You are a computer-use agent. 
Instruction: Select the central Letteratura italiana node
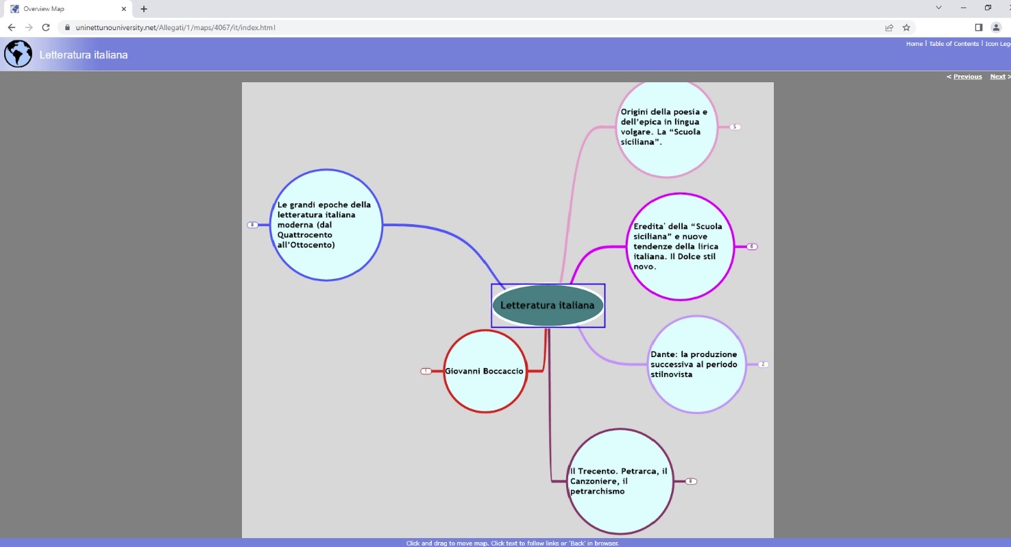point(548,306)
